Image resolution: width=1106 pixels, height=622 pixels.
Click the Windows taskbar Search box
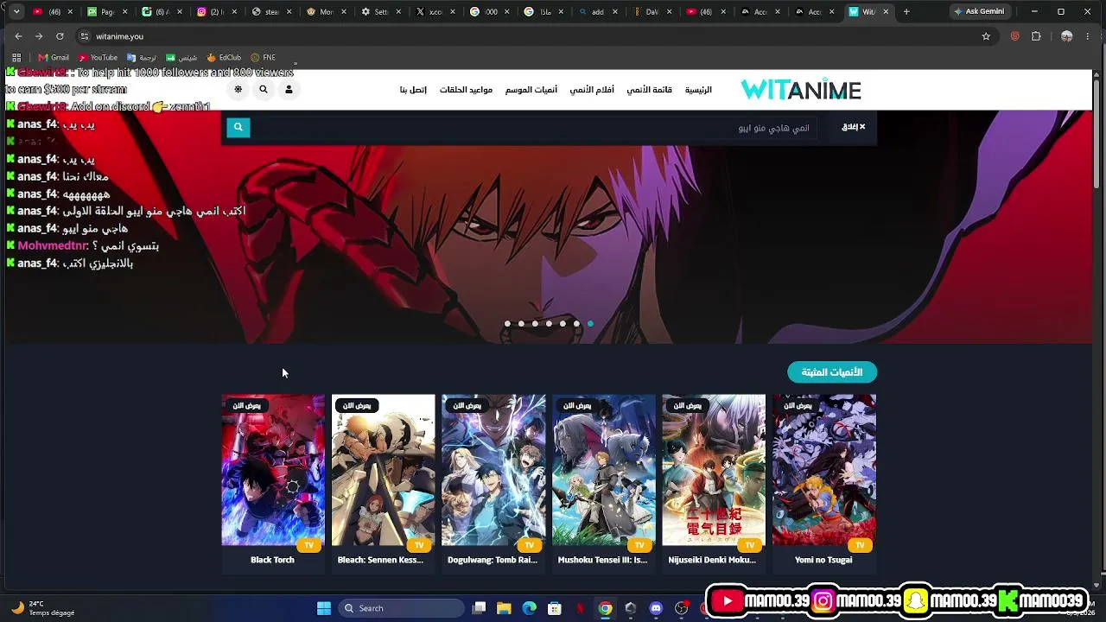(x=401, y=608)
